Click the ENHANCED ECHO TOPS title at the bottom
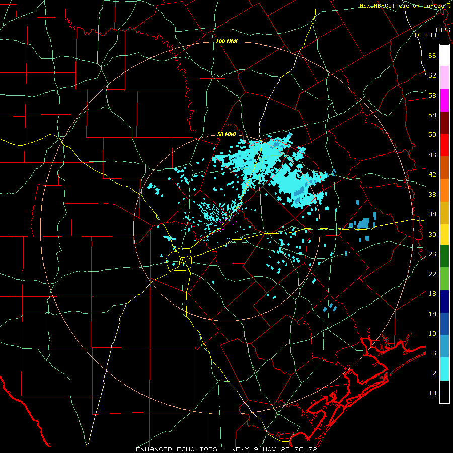The image size is (453, 453). pyautogui.click(x=226, y=449)
